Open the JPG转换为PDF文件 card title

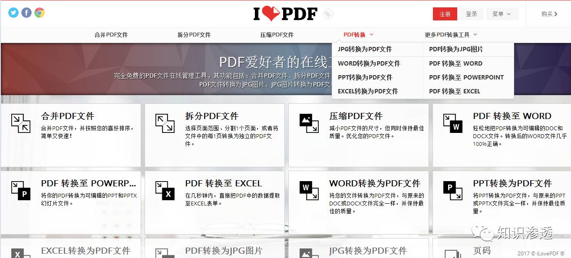click(x=368, y=251)
